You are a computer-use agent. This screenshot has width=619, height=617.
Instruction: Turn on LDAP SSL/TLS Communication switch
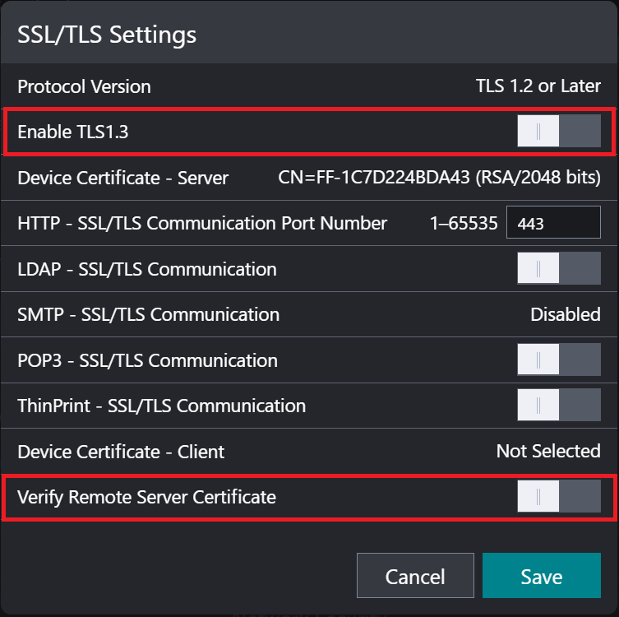[558, 269]
